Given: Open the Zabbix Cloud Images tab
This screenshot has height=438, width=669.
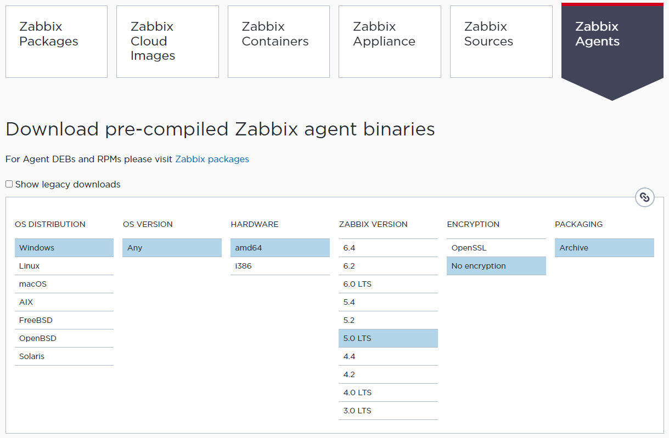Looking at the screenshot, I should click(167, 41).
